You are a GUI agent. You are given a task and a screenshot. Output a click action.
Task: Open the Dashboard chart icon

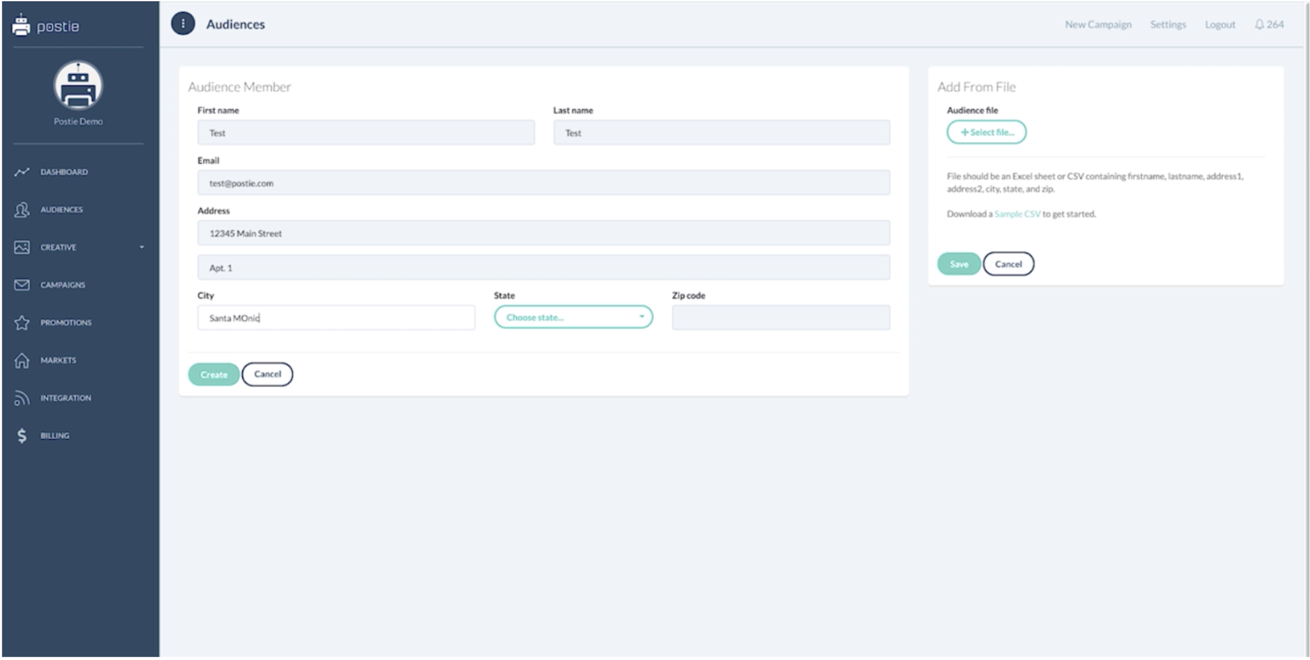click(22, 172)
